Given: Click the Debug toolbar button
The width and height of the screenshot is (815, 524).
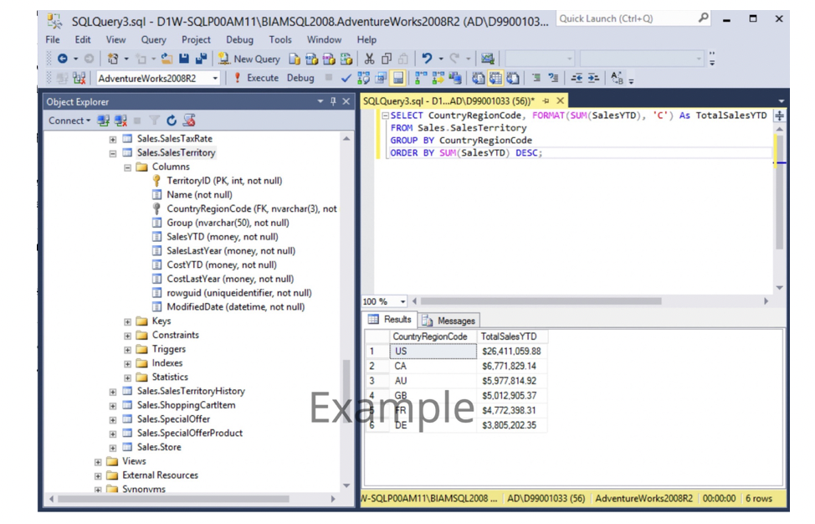Looking at the screenshot, I should [x=300, y=78].
